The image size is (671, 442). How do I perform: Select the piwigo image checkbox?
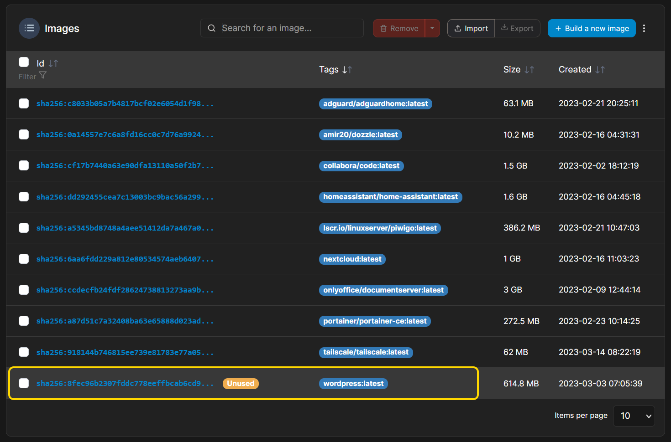pyautogui.click(x=24, y=228)
